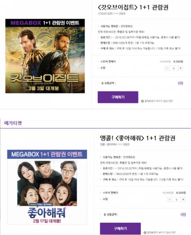The height and width of the screenshot is (235, 191).
Task: Increase quantity for 갓오브이집트 ticket
Action: point(181,68)
